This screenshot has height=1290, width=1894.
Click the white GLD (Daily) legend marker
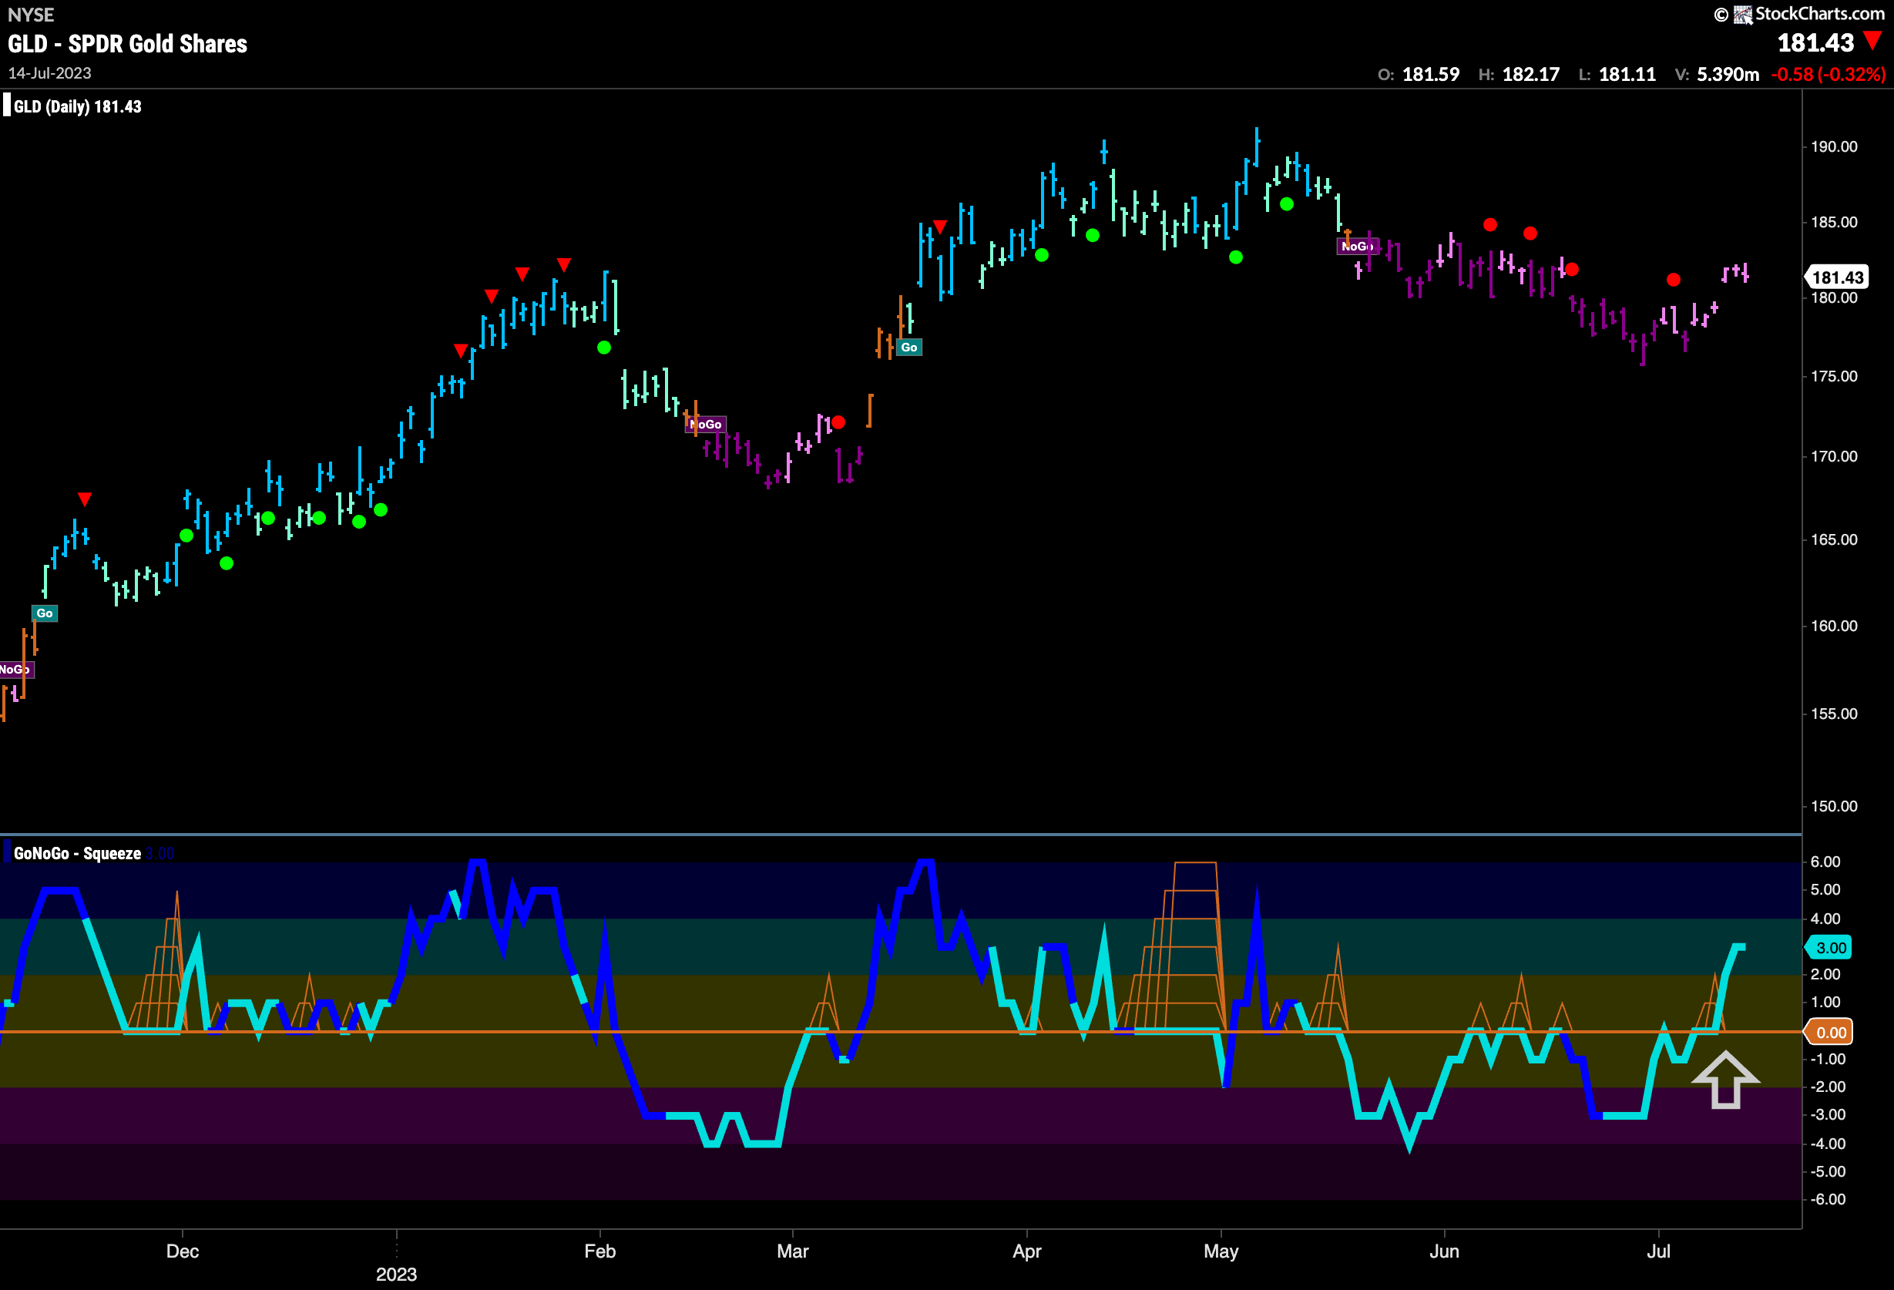point(6,106)
